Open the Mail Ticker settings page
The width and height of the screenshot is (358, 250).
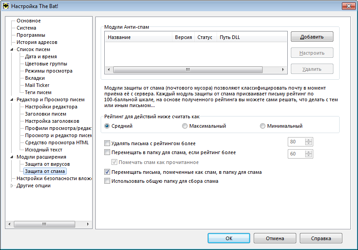point(37,85)
